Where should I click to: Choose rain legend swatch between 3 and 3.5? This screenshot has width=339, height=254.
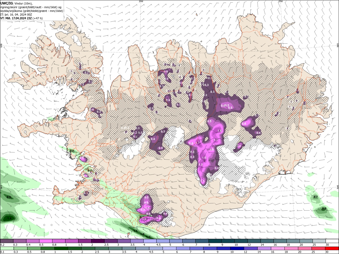pyautogui.click(x=115, y=248)
